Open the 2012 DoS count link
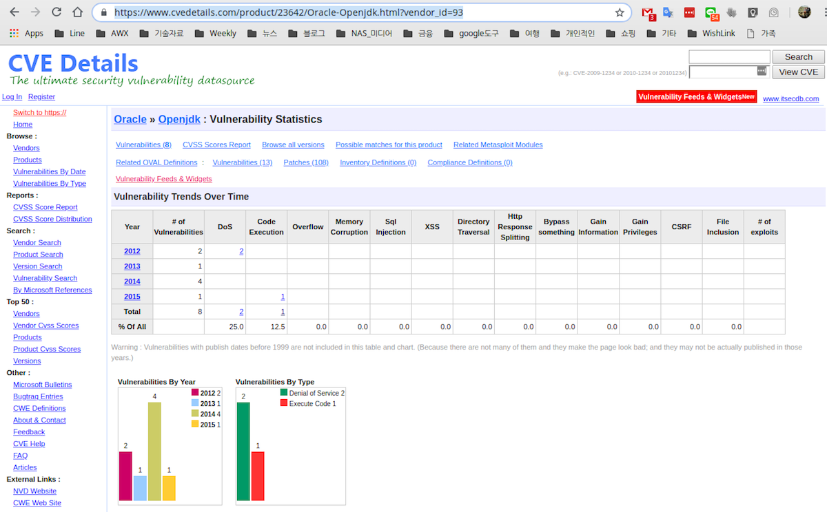Screen dimensions: 827x512 (241, 251)
